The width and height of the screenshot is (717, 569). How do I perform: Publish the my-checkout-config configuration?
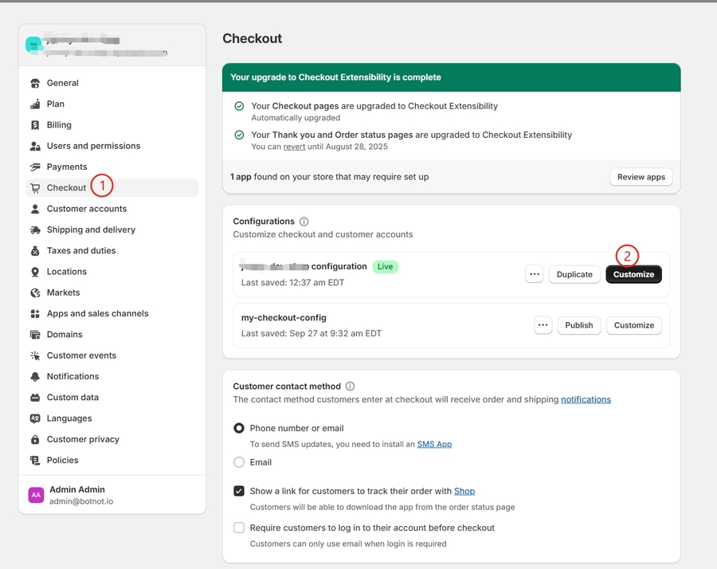pos(578,325)
